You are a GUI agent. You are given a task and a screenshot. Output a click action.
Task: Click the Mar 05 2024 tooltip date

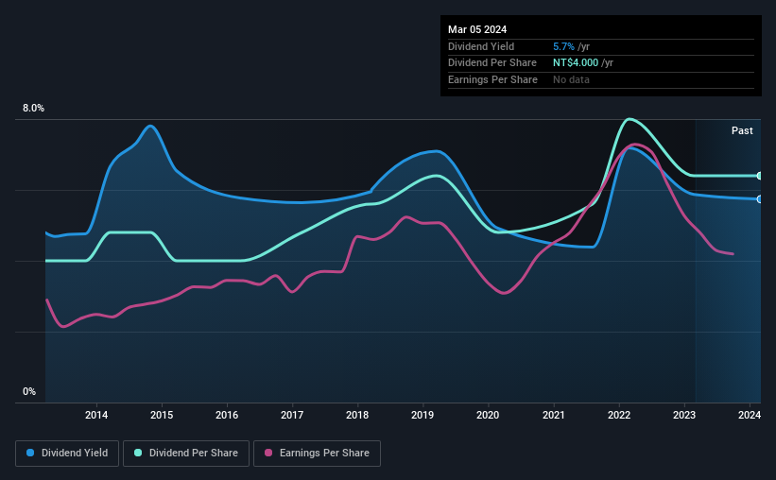pos(477,29)
